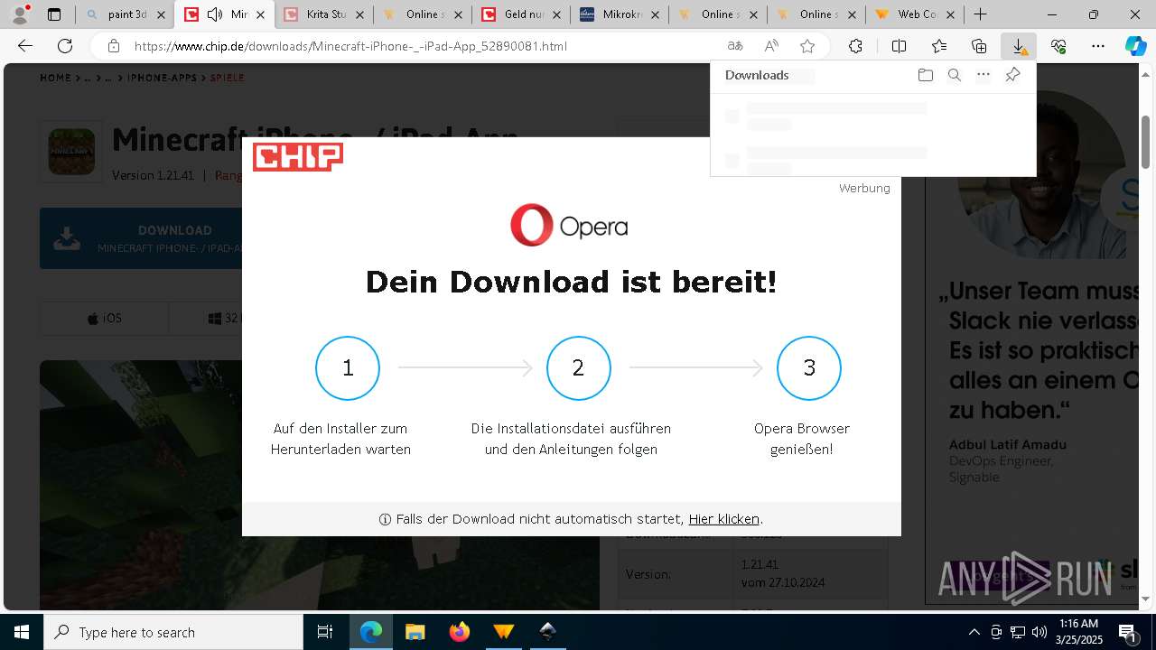Click the blue DOWNLOAD button

pyautogui.click(x=141, y=238)
